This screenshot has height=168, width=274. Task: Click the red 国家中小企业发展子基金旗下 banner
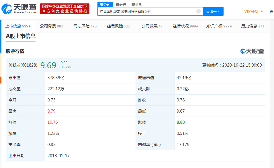pos(65,9)
